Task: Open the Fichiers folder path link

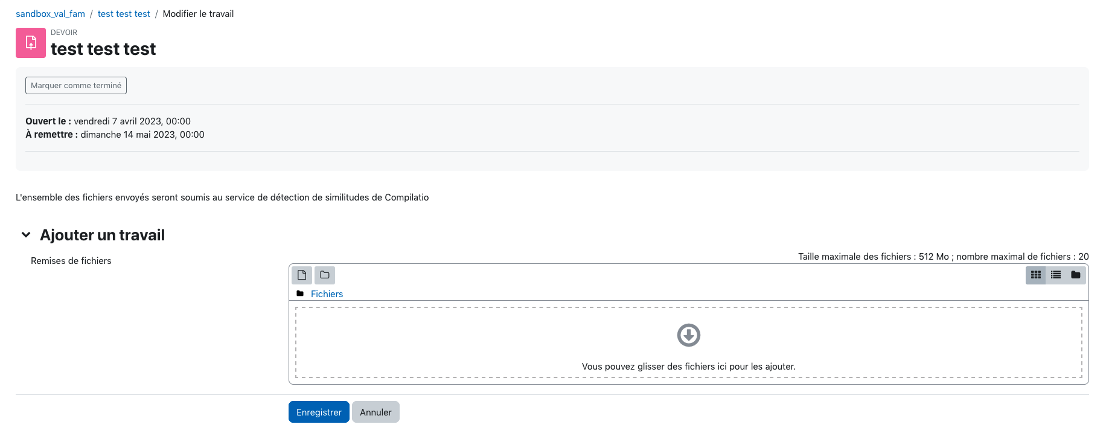Action: click(327, 294)
